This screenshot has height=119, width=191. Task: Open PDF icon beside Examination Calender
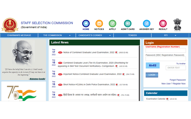click(x=168, y=99)
